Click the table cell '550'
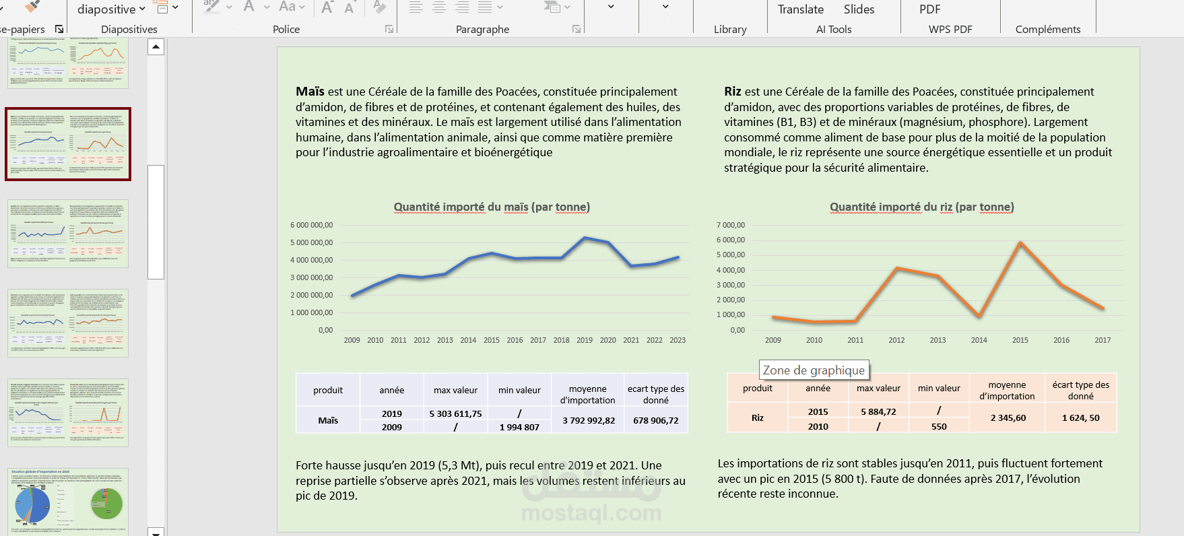 [939, 426]
